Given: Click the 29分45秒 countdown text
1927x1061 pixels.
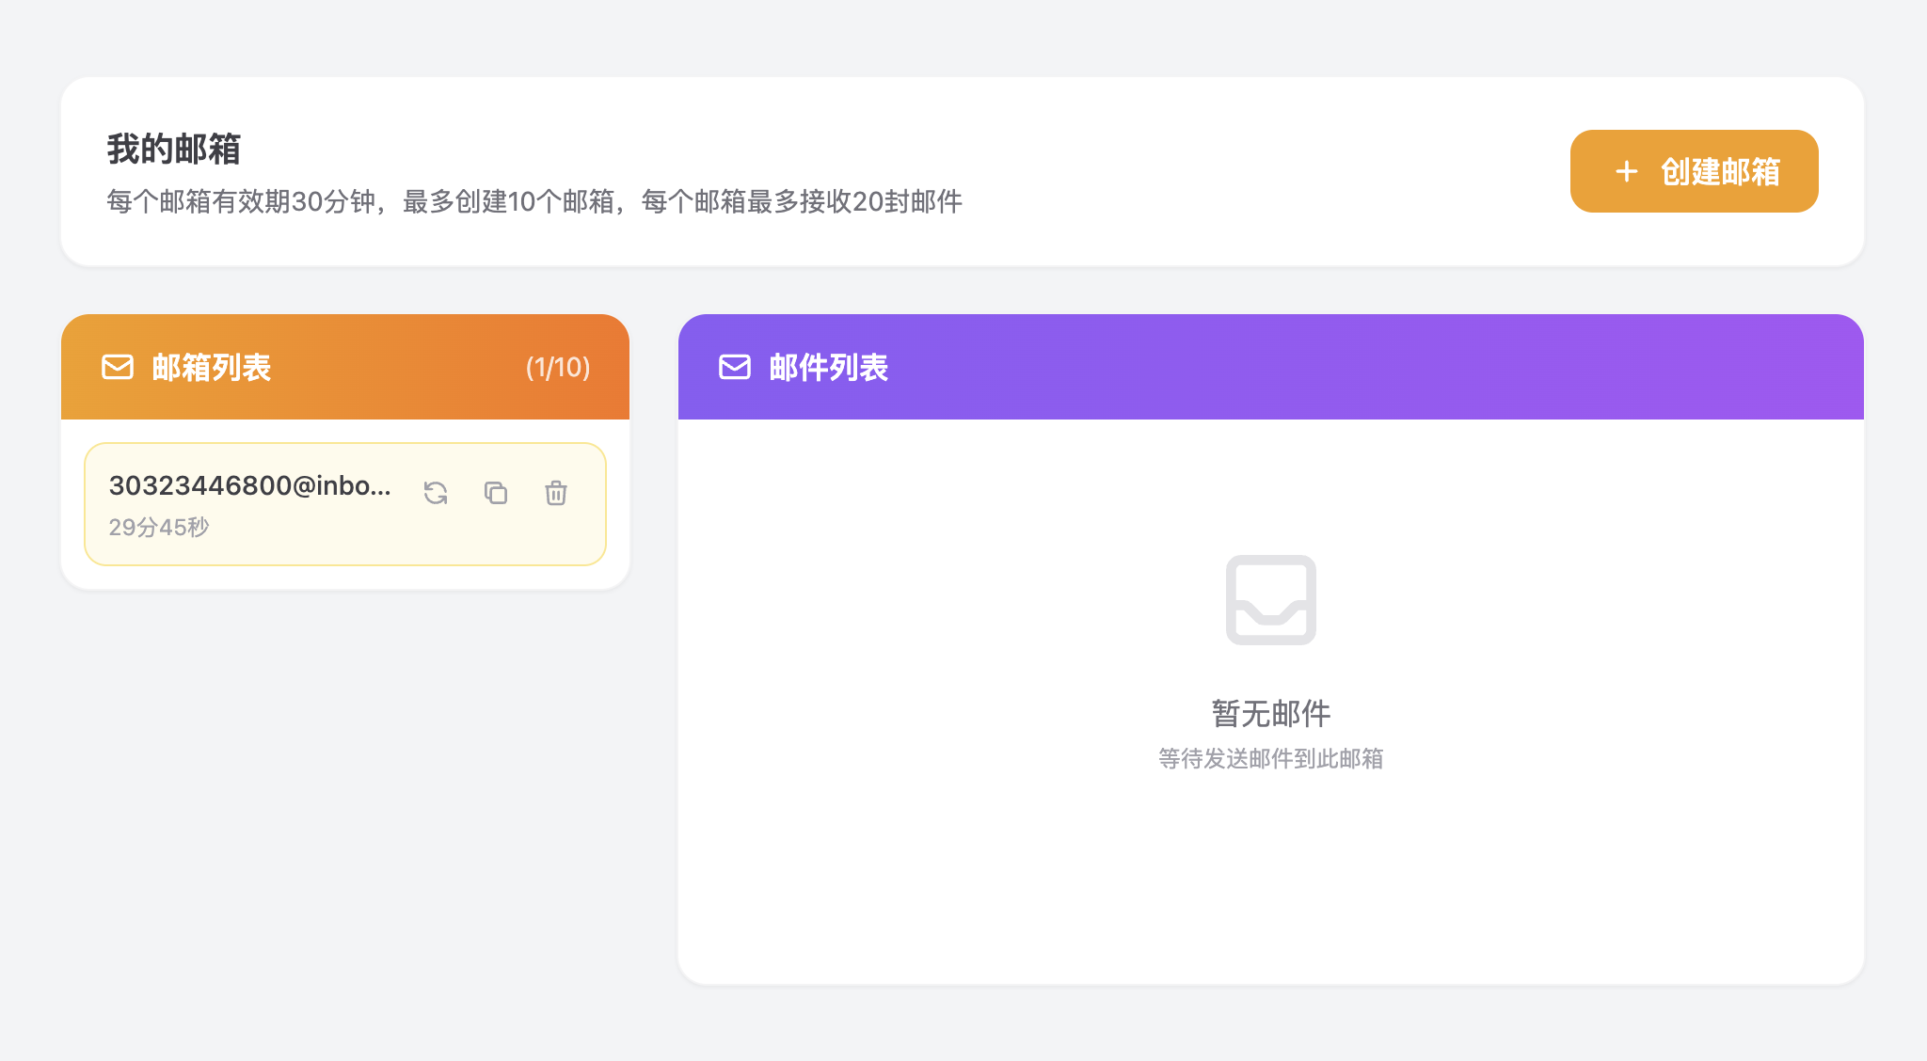Looking at the screenshot, I should 159,527.
